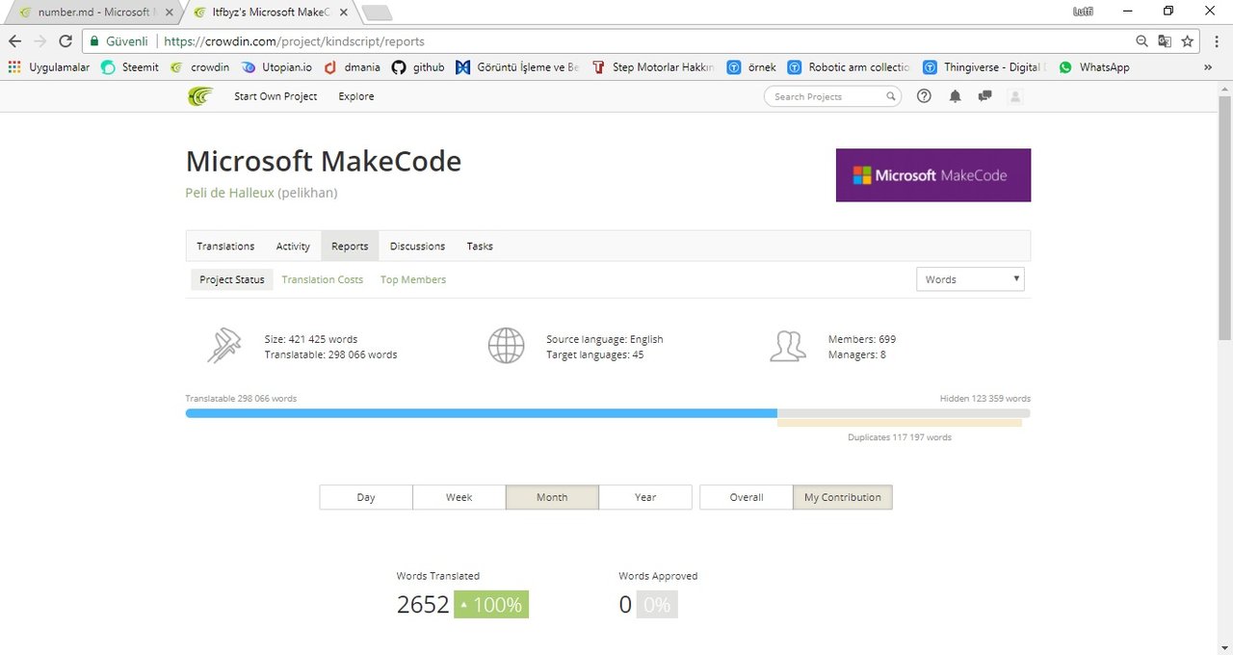Open the help question mark icon
The width and height of the screenshot is (1233, 655).
[924, 96]
